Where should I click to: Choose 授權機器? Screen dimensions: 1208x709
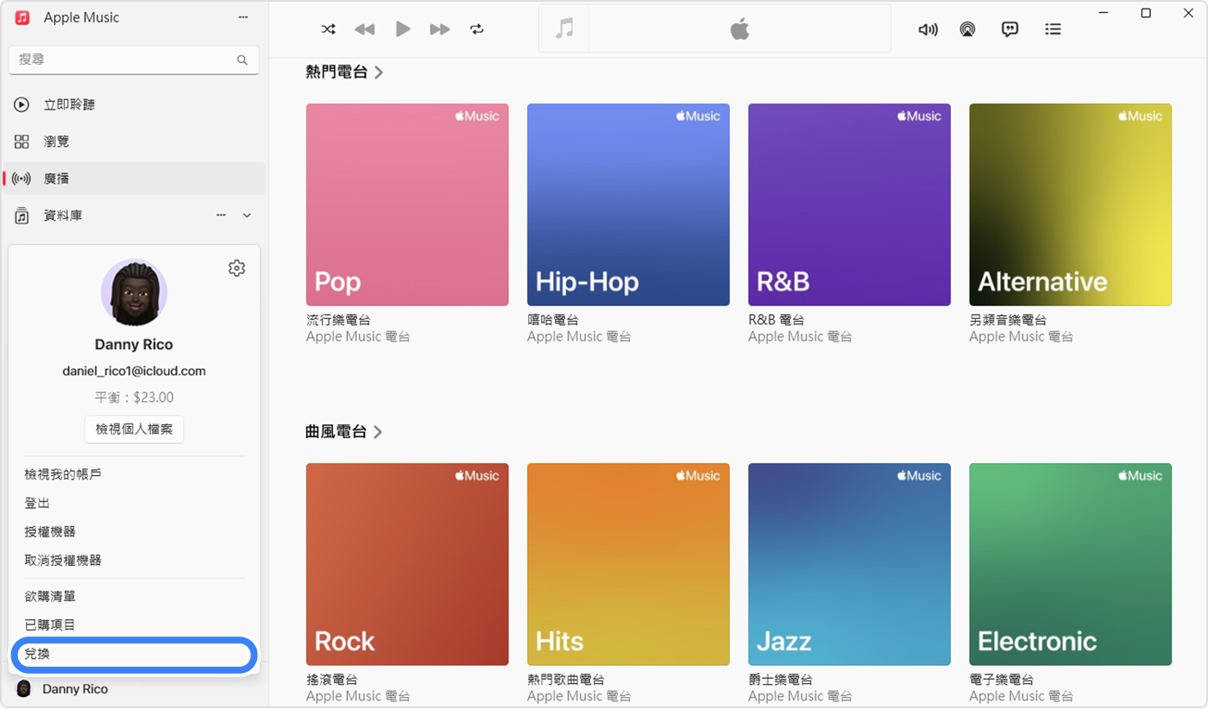(x=50, y=531)
